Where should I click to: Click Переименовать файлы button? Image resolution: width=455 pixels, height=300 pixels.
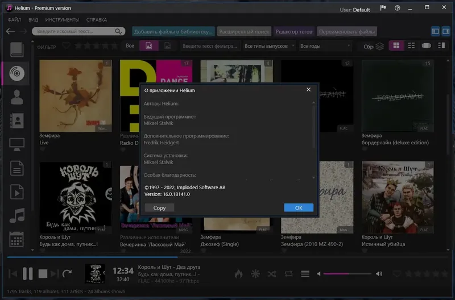347,32
